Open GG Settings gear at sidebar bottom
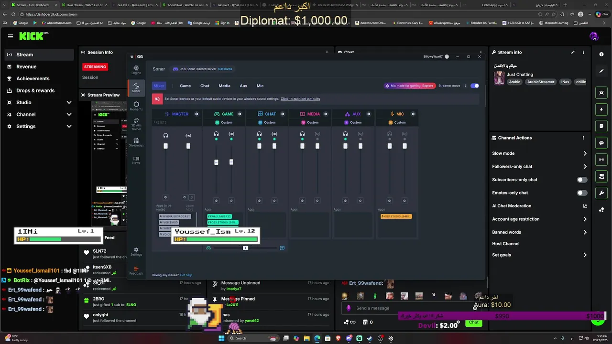Viewport: 612px width, 344px height. pos(136,251)
